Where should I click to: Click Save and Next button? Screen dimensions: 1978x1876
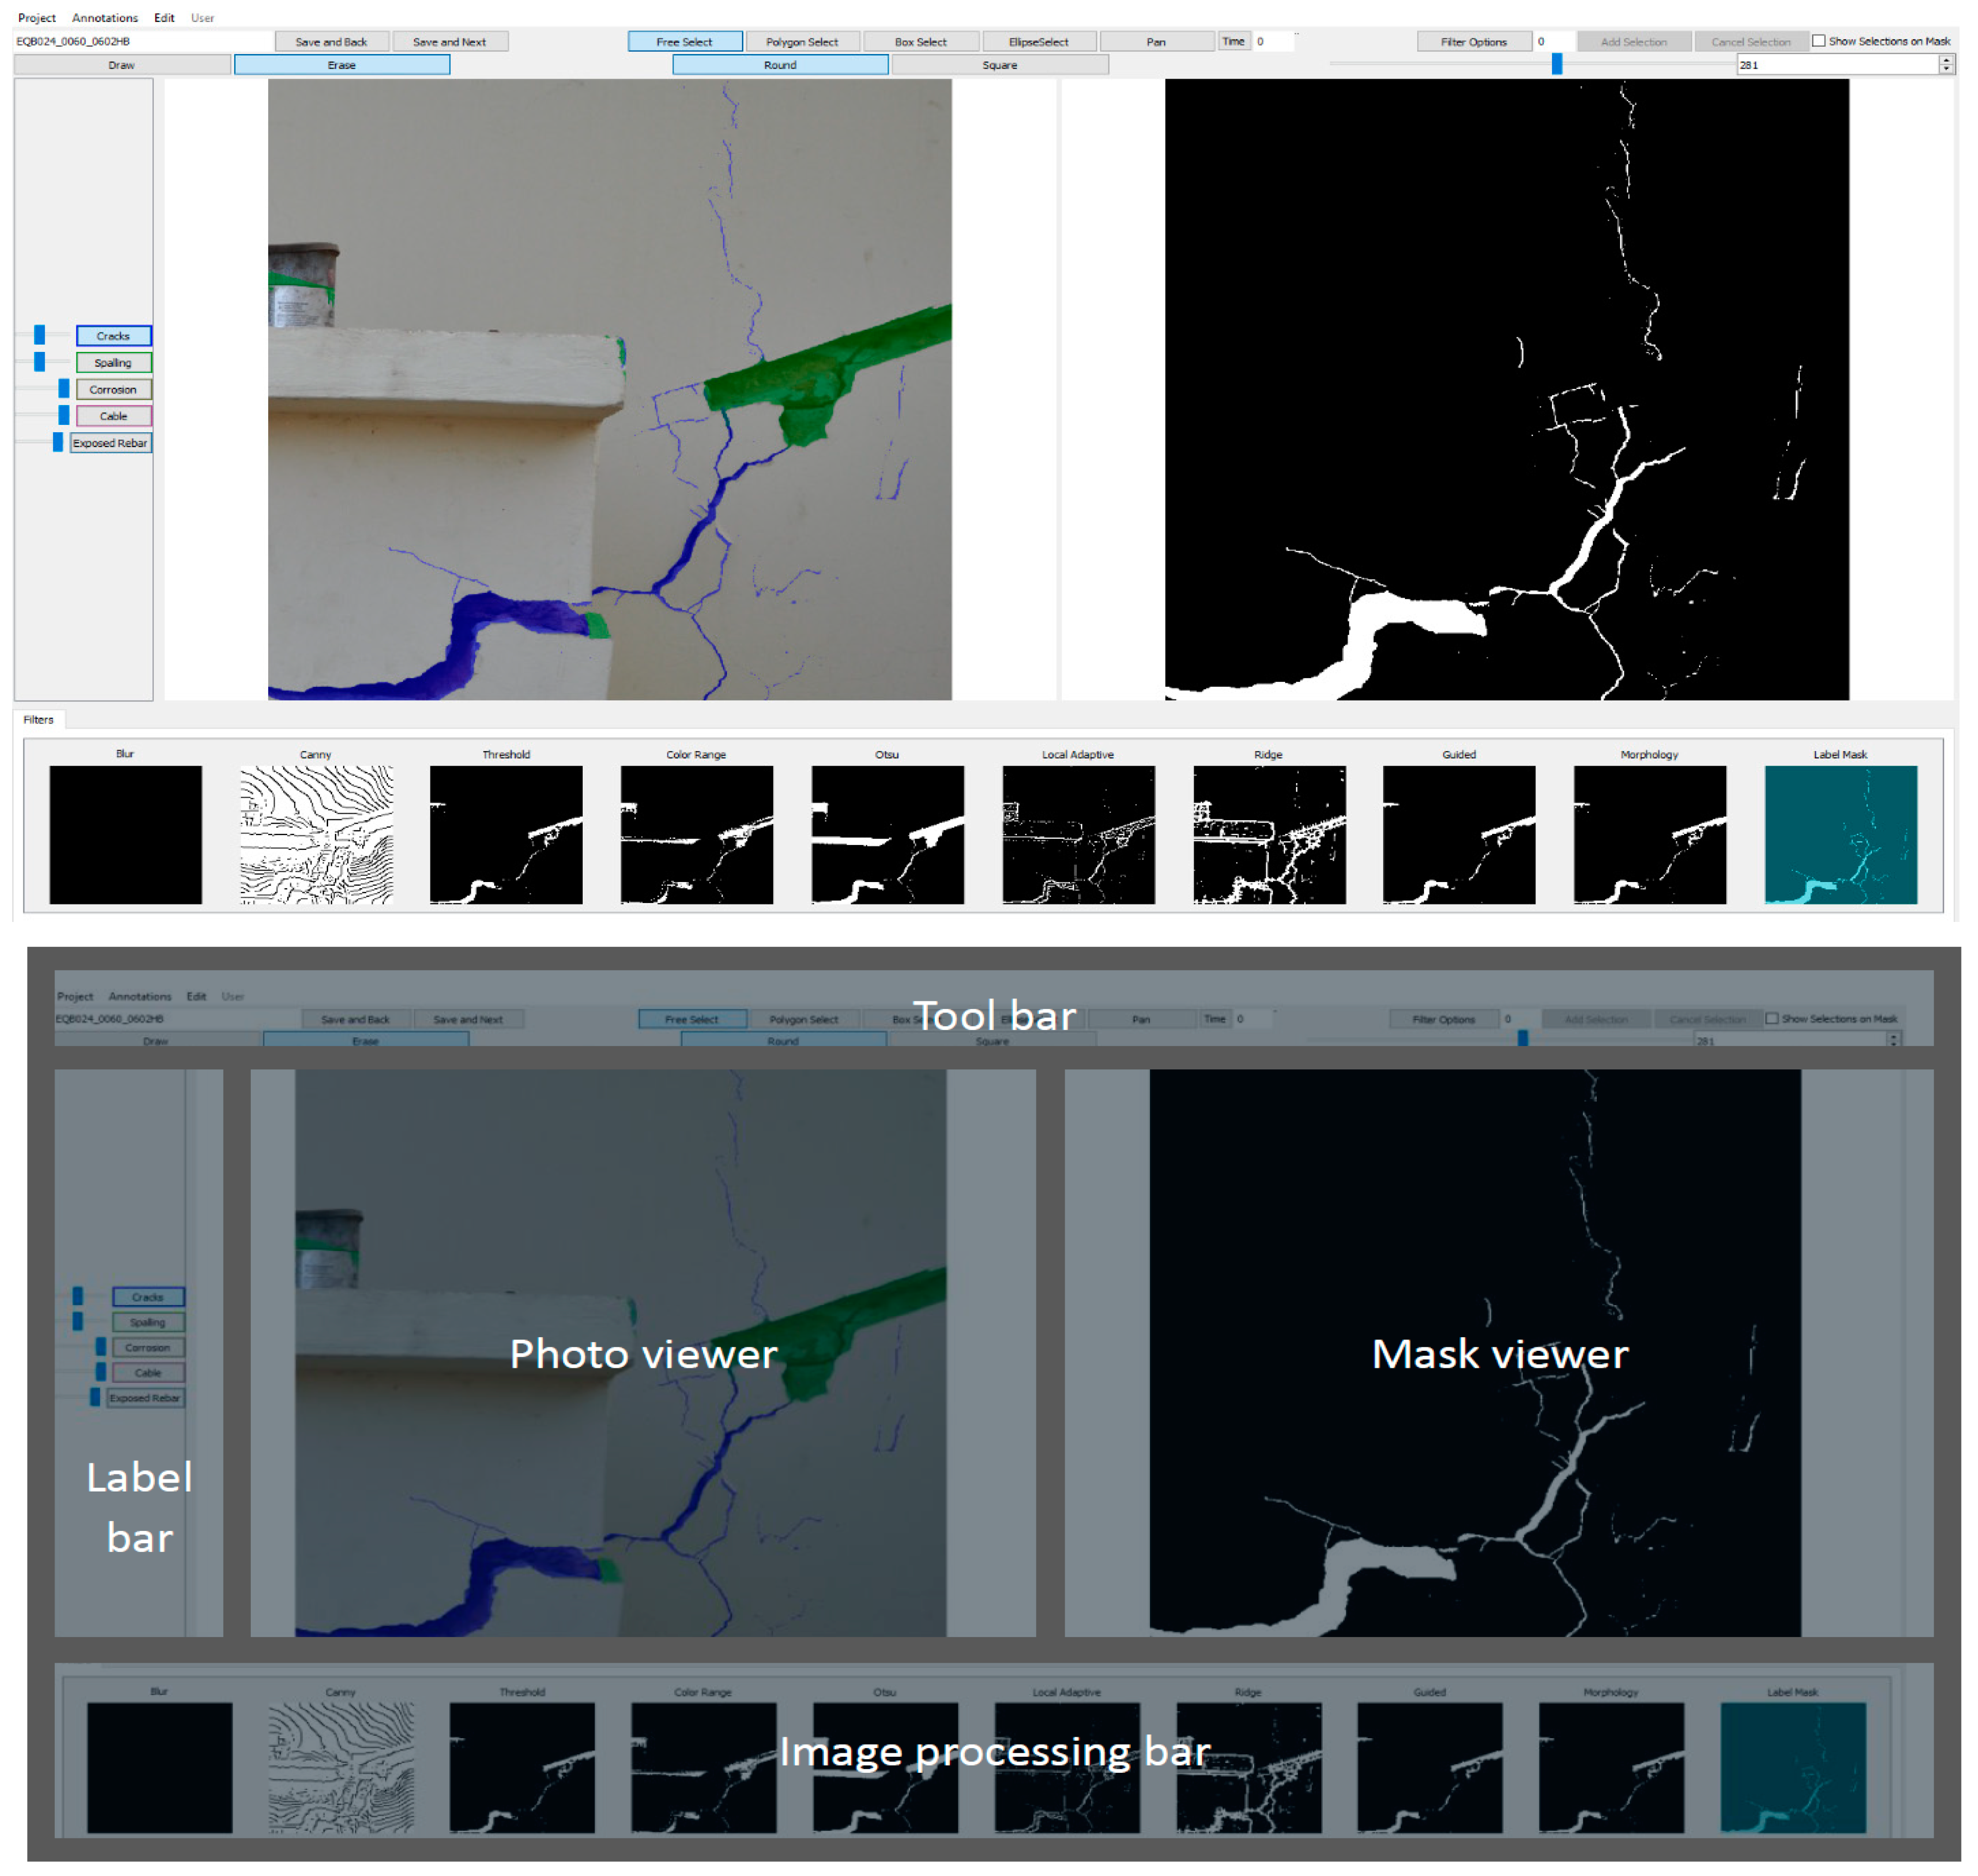pos(449,42)
